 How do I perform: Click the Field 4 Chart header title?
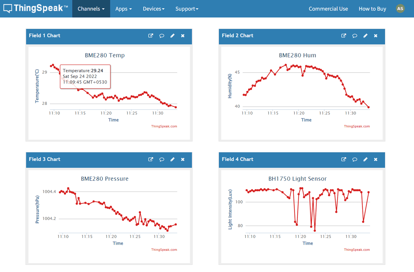pos(237,159)
